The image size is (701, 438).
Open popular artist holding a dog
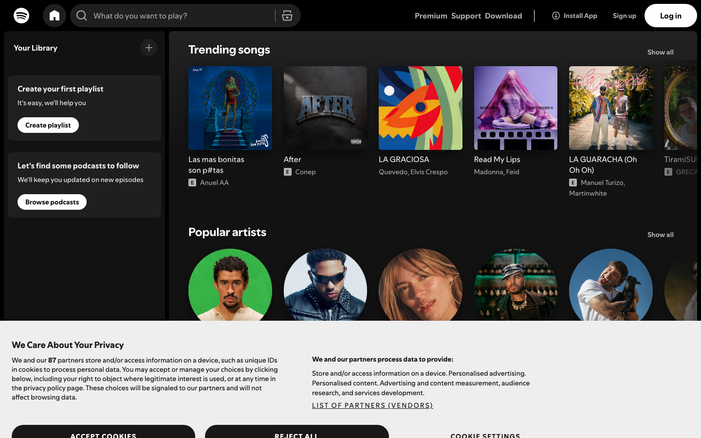[611, 285]
